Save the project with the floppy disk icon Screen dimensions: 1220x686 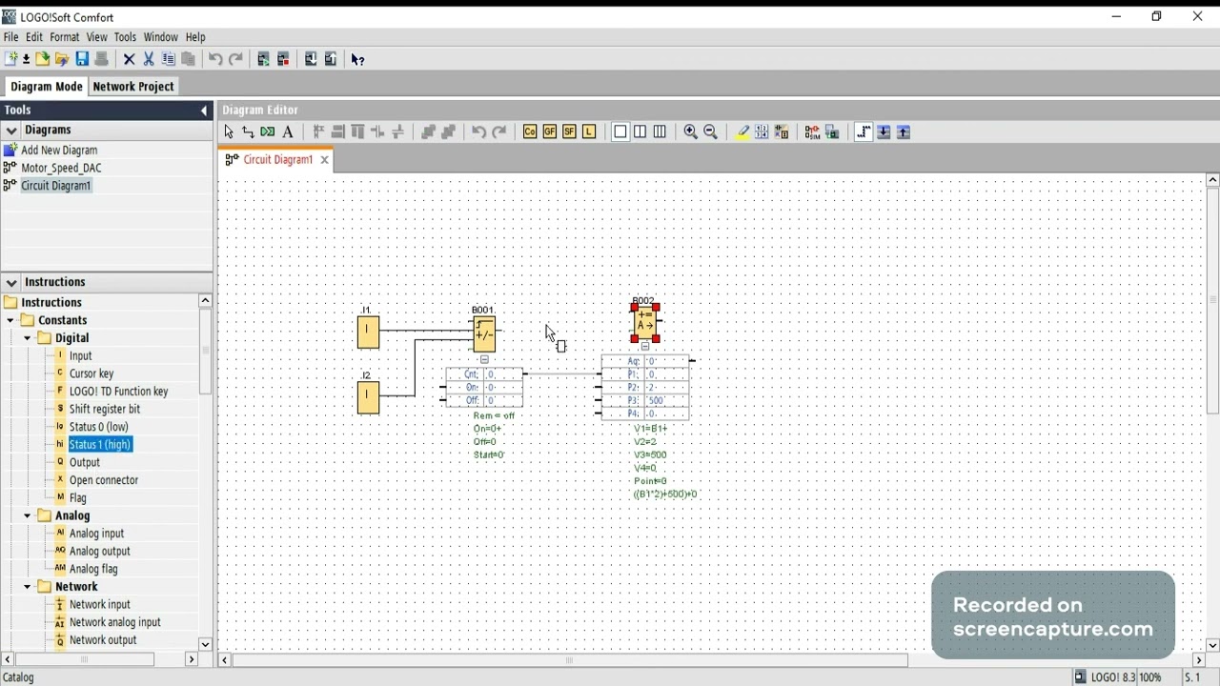click(x=82, y=59)
